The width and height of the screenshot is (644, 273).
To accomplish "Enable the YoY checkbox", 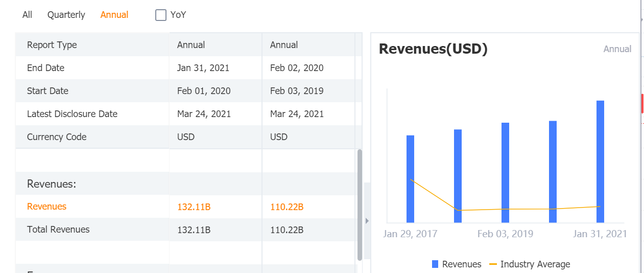I will [161, 15].
